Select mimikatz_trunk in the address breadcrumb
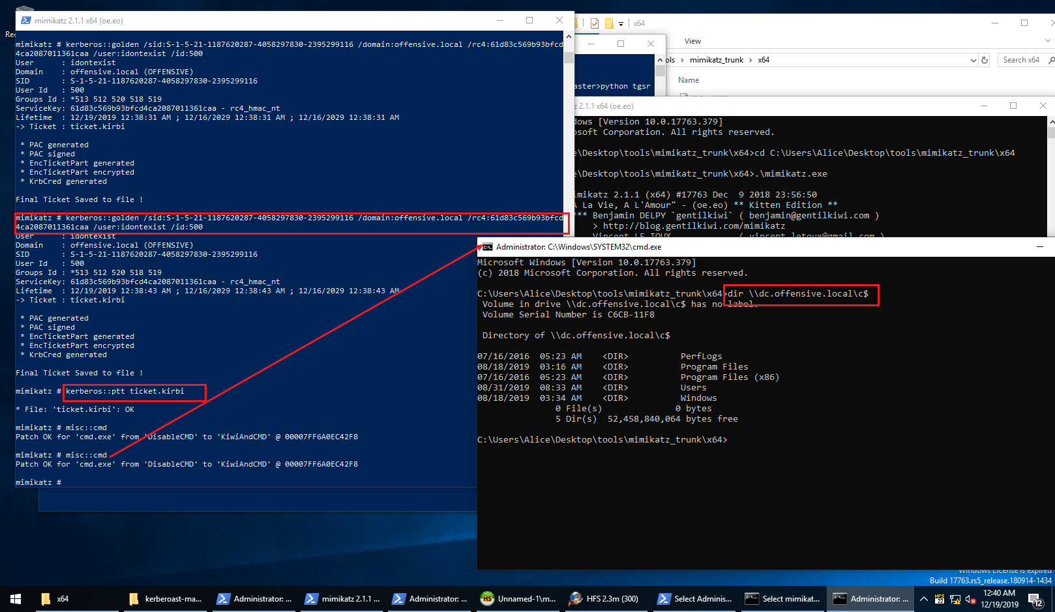The width and height of the screenshot is (1055, 612). coord(716,60)
